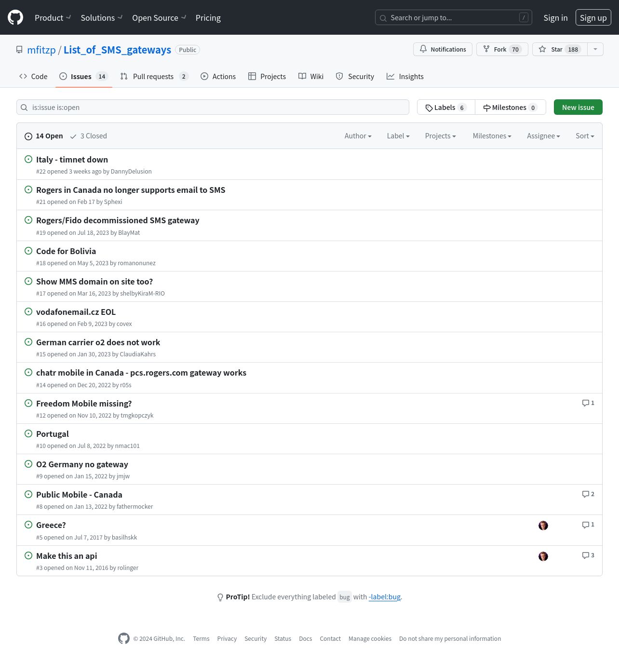Click the GitHub logo in header
Viewport: 619px width, 663px height.
[15, 17]
